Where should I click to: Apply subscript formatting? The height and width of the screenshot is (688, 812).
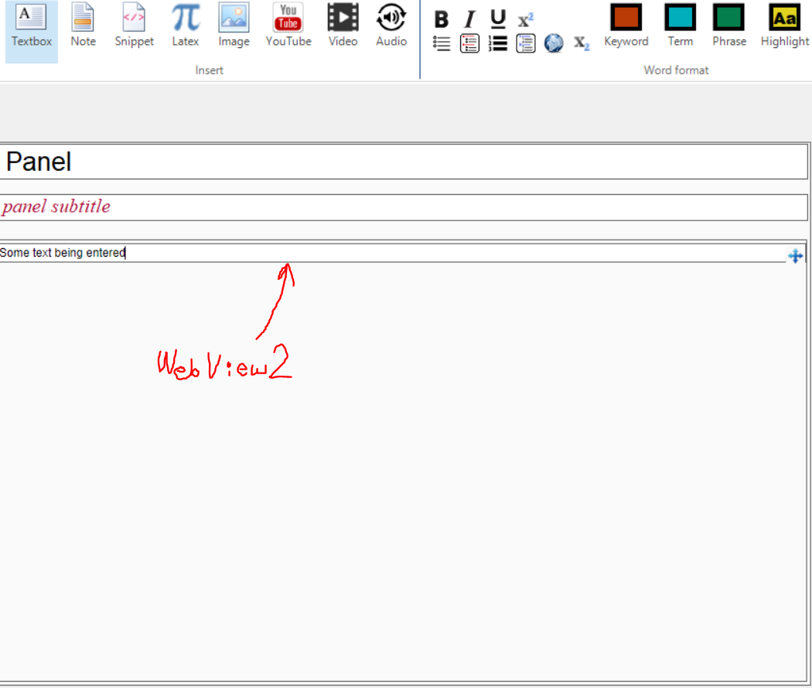(x=581, y=44)
